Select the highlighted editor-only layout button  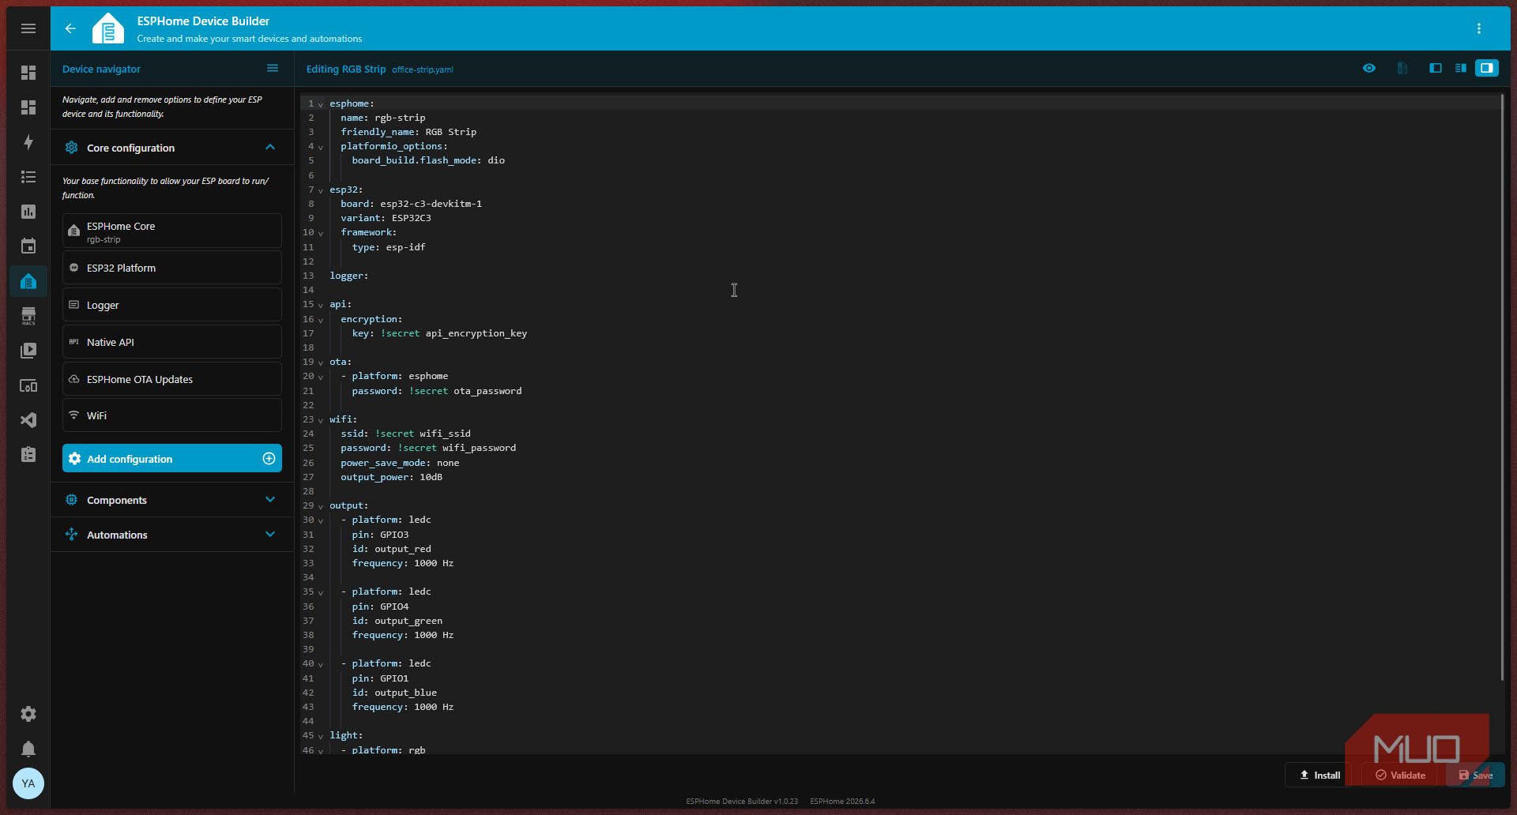point(1487,69)
